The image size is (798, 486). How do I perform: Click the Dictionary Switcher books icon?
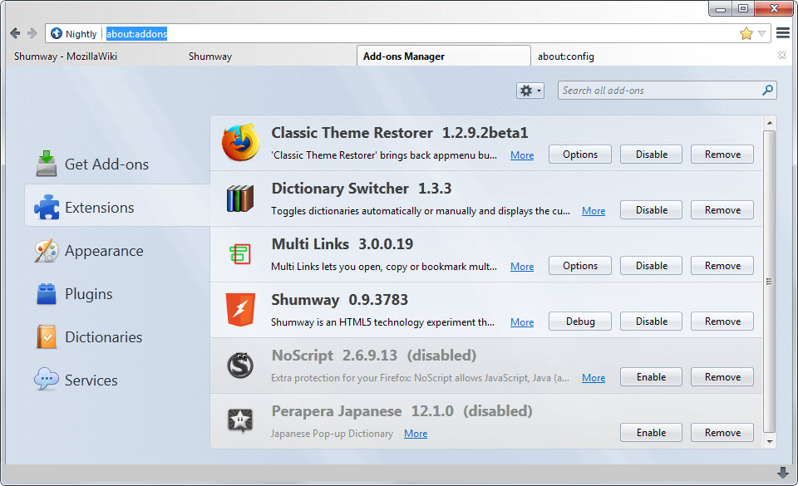tap(240, 199)
